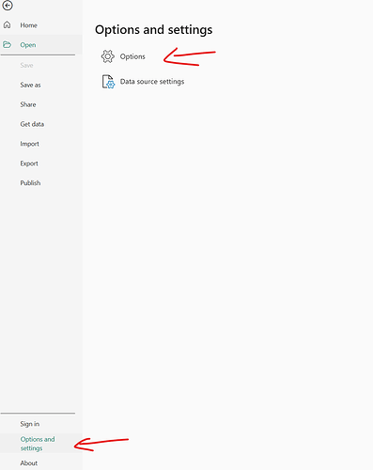Open the Import menu entry

point(30,144)
